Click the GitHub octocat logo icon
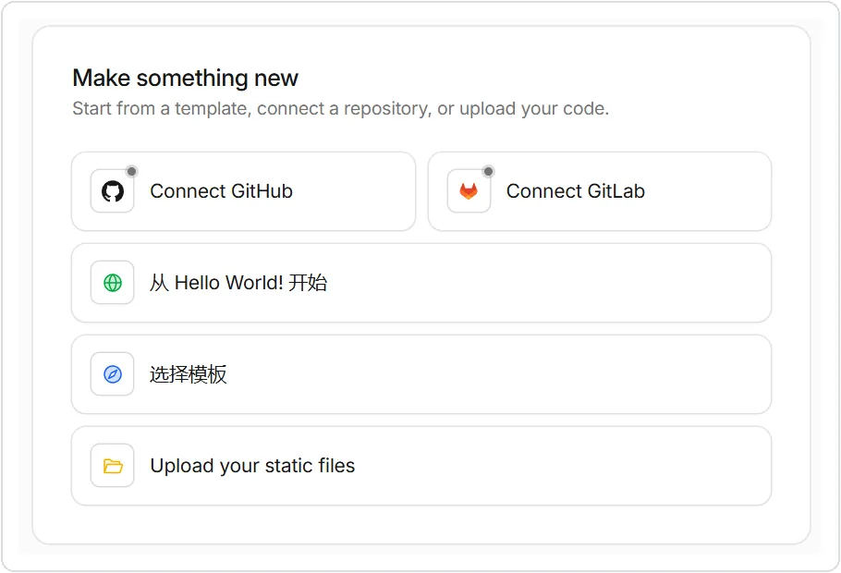Viewport: 841px width, 573px height. coord(113,191)
